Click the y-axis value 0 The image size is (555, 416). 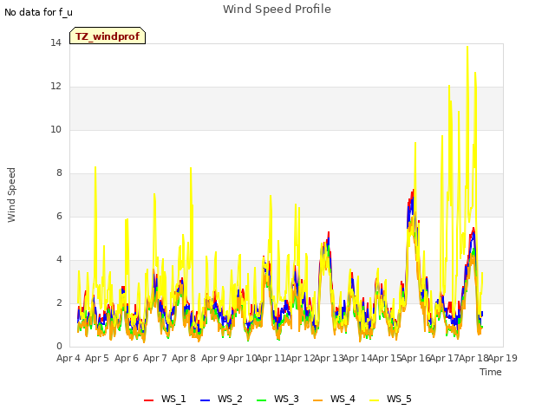click(x=59, y=347)
